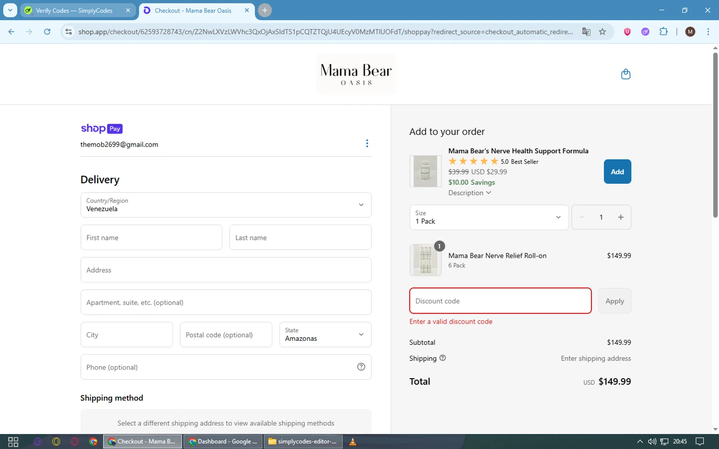
Task: Click Nerve Health Support Formula thumbnail
Action: [426, 171]
